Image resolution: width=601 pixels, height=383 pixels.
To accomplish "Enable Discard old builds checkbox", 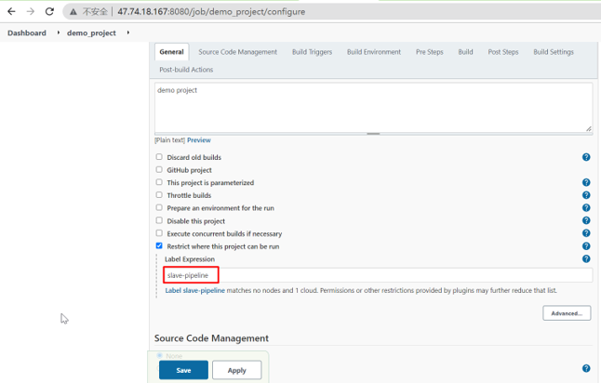I will [x=159, y=157].
